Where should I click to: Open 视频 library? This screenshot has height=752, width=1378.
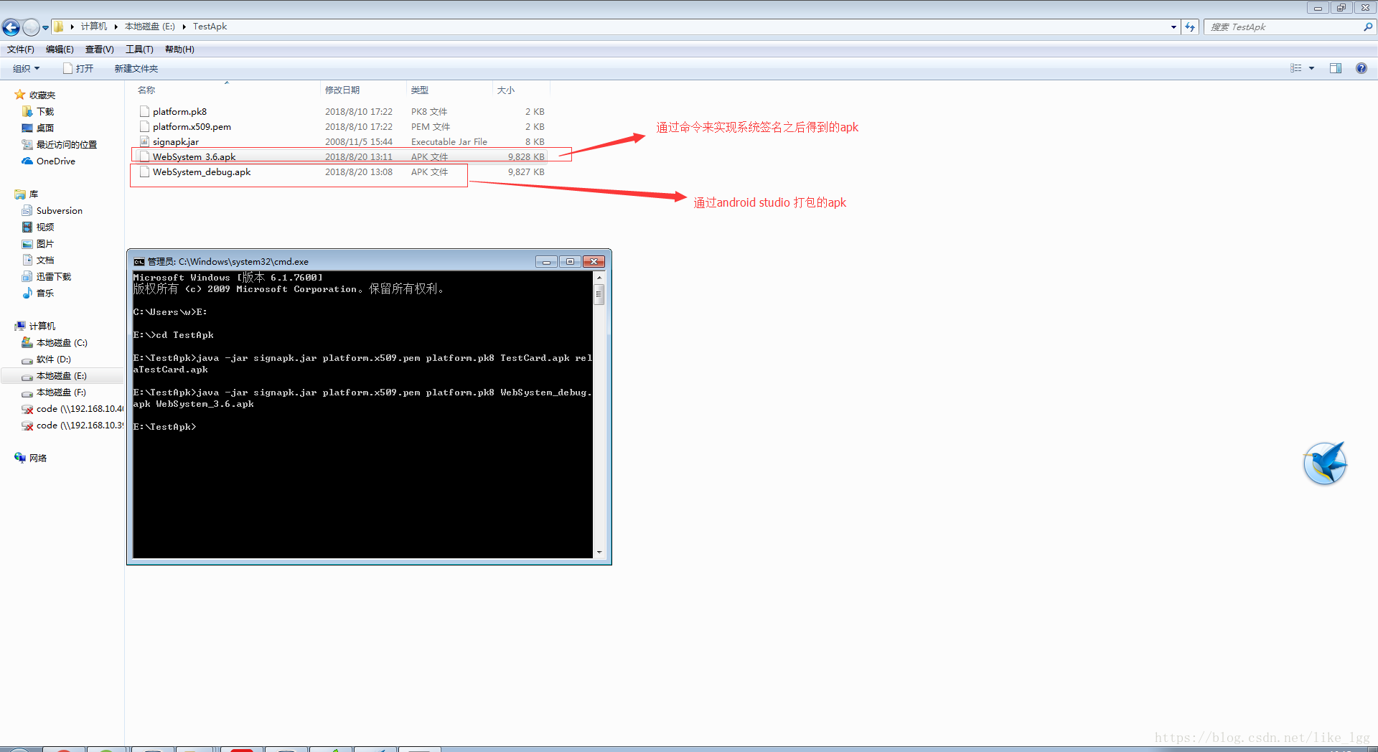click(45, 227)
